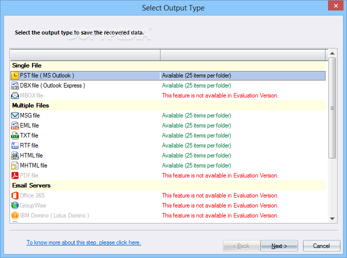Click availability text of PST file row

196,75
